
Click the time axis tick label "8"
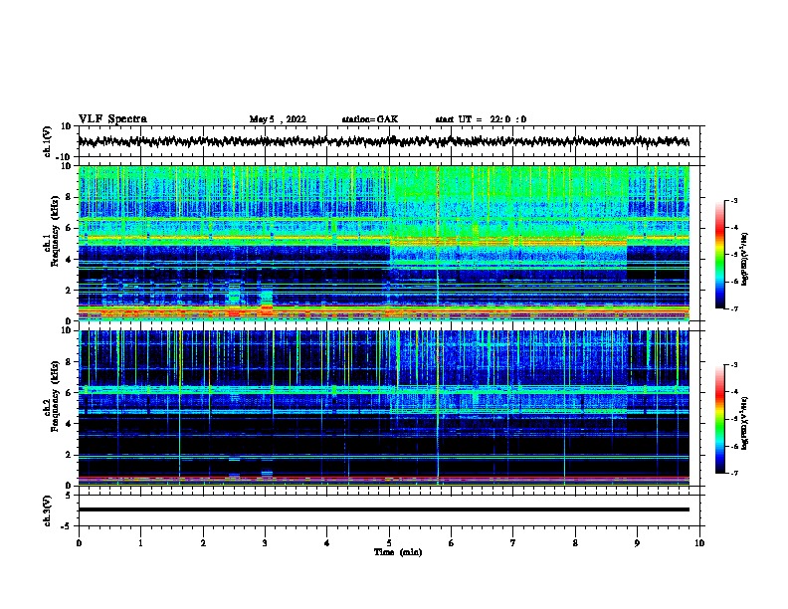coord(575,542)
